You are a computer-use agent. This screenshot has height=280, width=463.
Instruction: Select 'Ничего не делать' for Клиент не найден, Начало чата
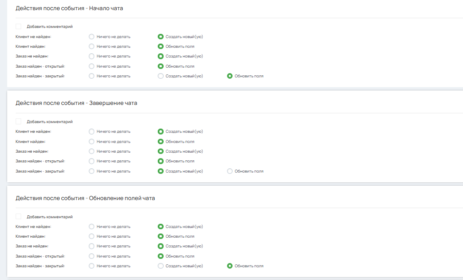coord(91,37)
